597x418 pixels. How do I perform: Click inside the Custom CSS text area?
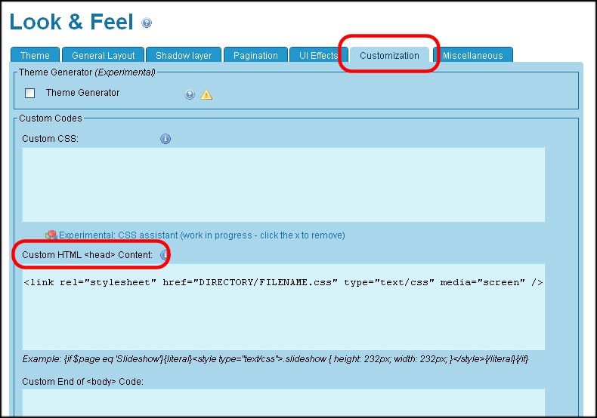tap(283, 184)
